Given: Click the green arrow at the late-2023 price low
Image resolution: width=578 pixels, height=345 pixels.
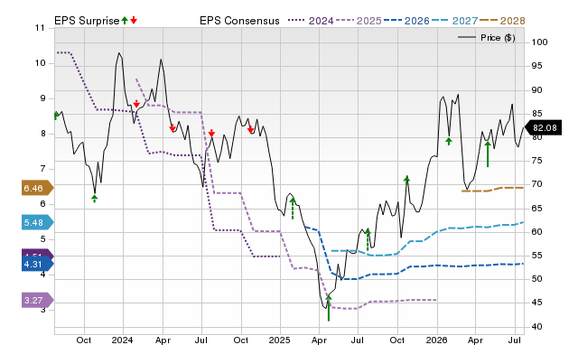Looking at the screenshot, I should (x=94, y=199).
